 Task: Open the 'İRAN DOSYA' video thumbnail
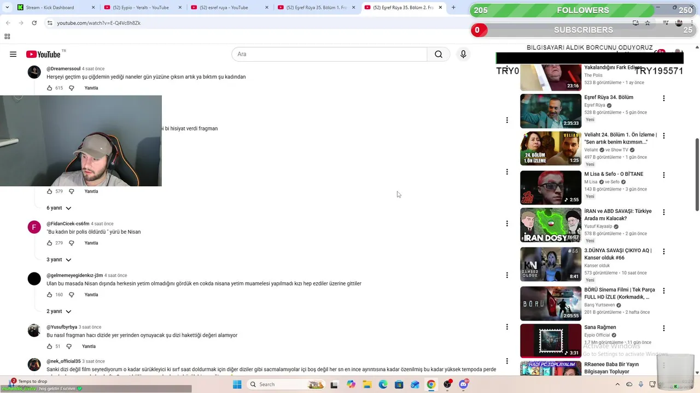coord(551,225)
